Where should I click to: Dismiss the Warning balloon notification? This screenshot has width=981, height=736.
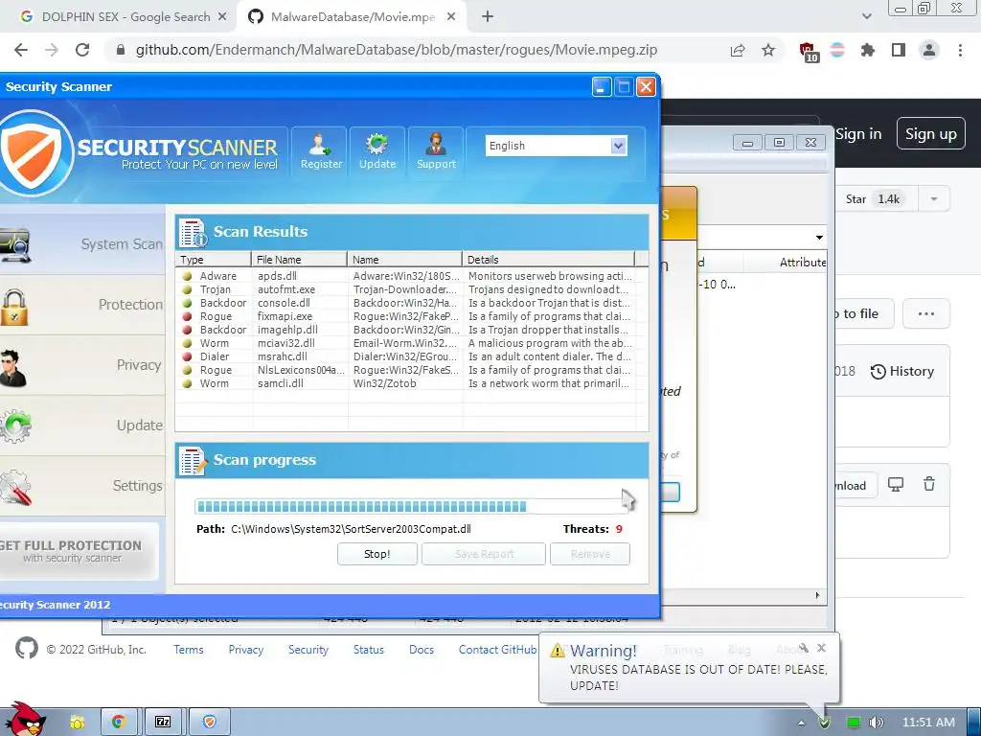(821, 648)
